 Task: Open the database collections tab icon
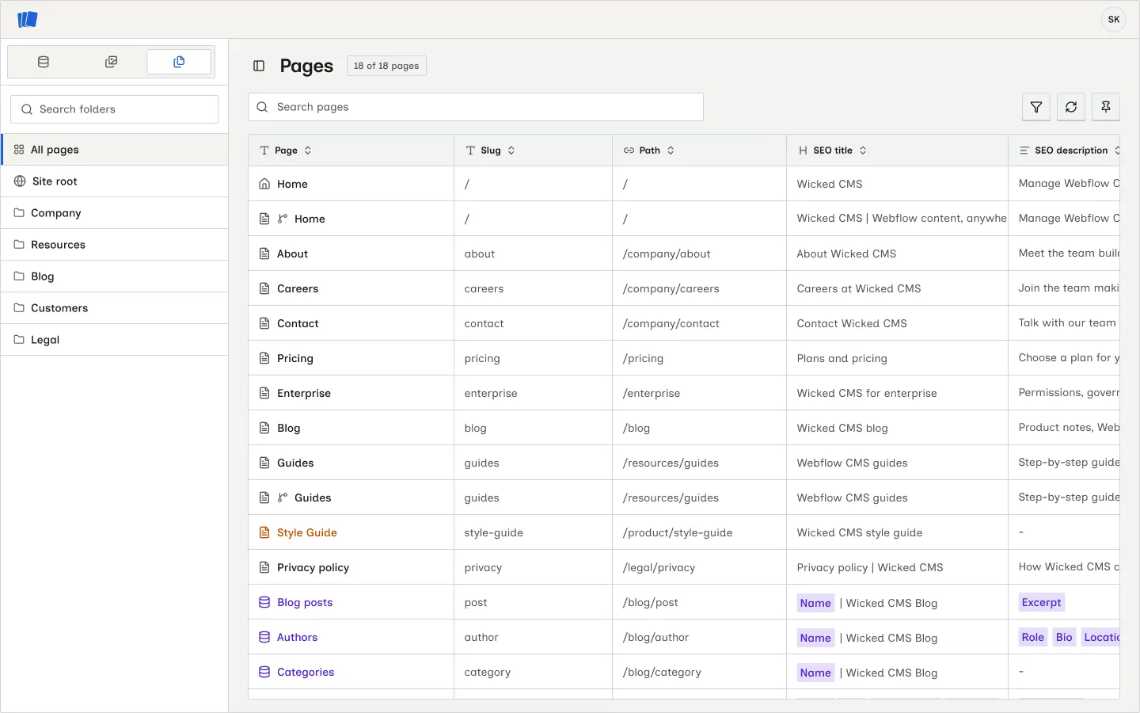[44, 62]
